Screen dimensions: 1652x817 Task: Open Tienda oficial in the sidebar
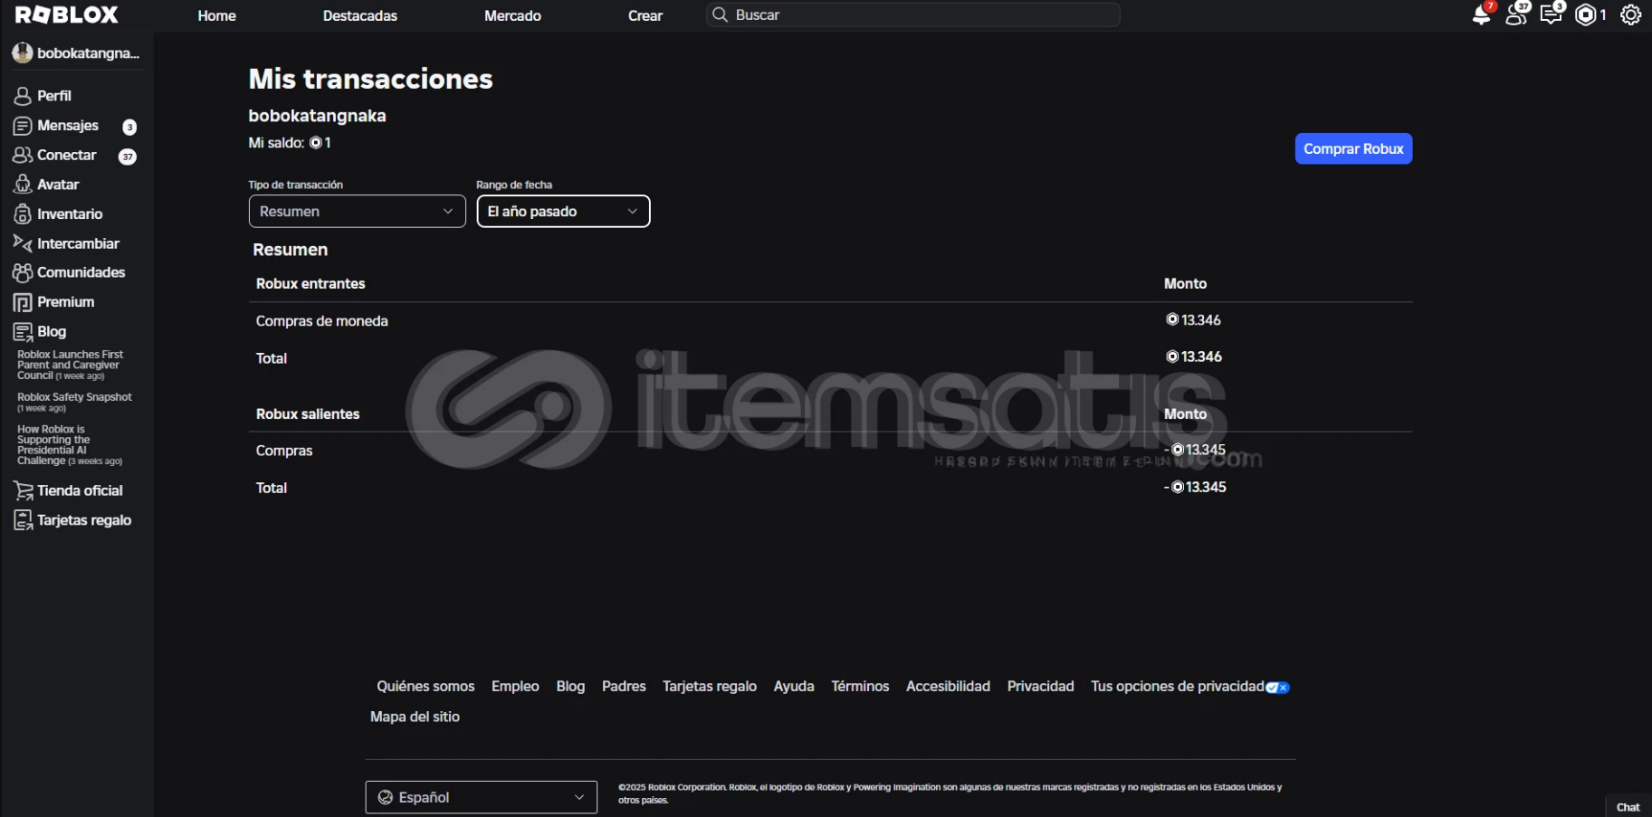pyautogui.click(x=80, y=490)
